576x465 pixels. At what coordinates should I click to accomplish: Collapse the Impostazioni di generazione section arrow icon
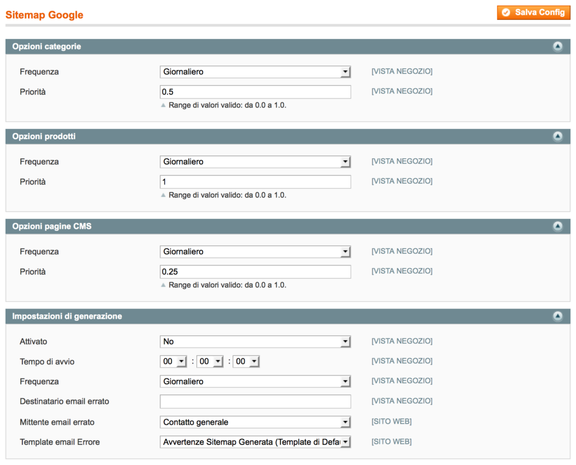[x=557, y=316]
